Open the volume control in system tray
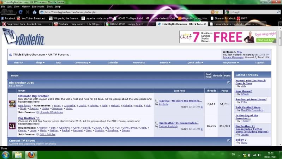Image resolution: width=282 pixels, height=159 pixels. tap(259, 155)
